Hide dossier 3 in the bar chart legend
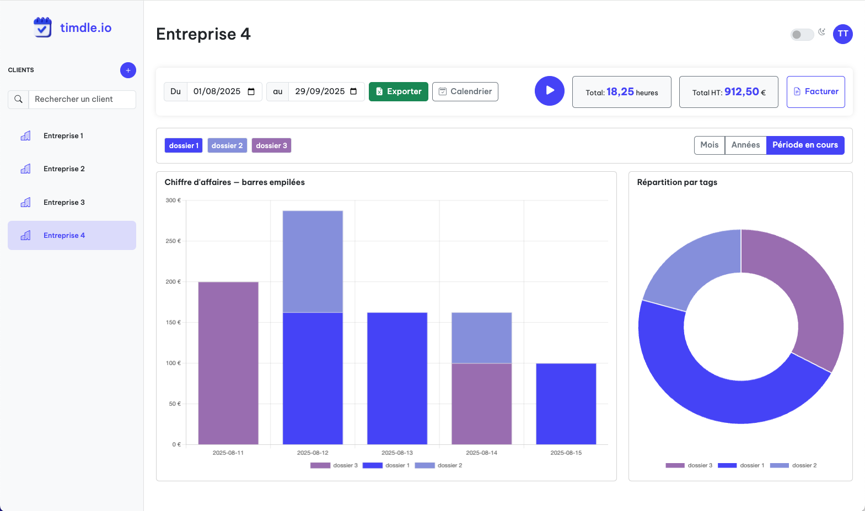This screenshot has width=865, height=511. coord(334,465)
